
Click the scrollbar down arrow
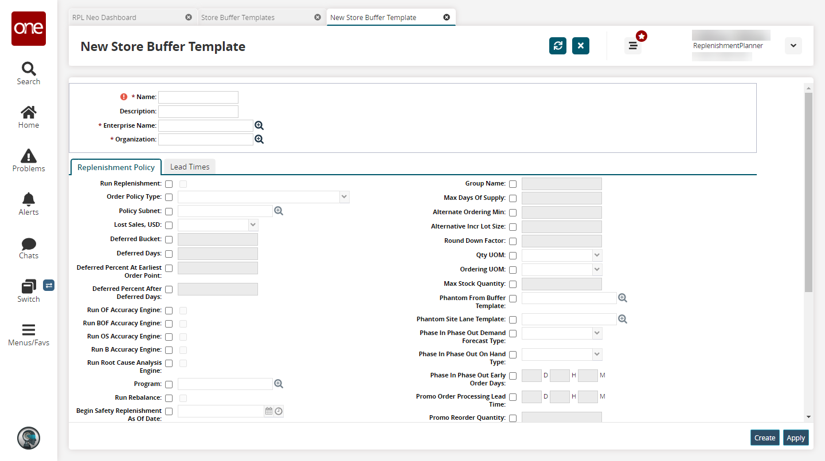tap(808, 417)
